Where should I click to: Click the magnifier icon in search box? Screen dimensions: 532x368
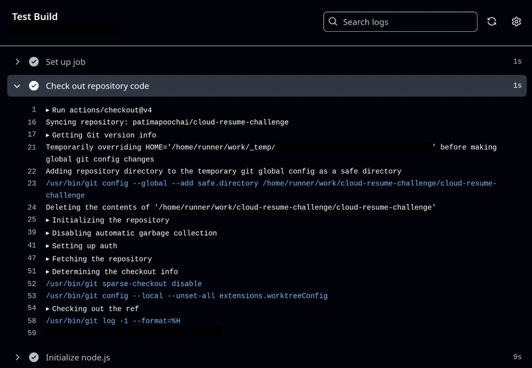333,22
